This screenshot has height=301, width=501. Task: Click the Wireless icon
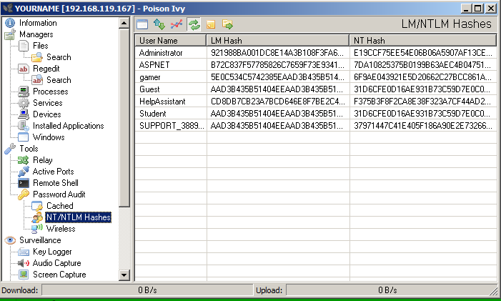click(x=37, y=229)
